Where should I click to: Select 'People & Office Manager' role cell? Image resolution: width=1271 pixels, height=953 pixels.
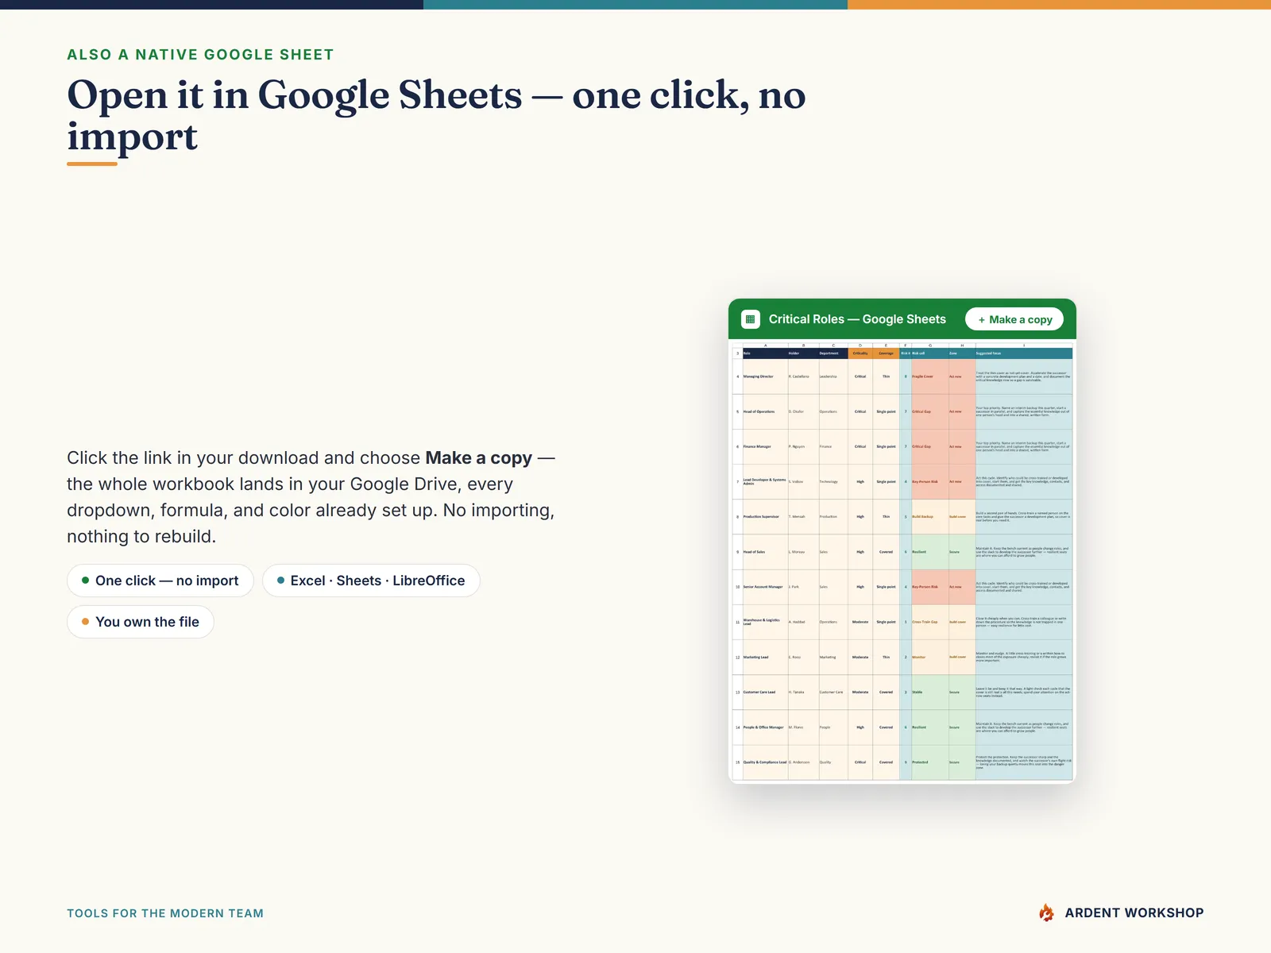tap(764, 727)
